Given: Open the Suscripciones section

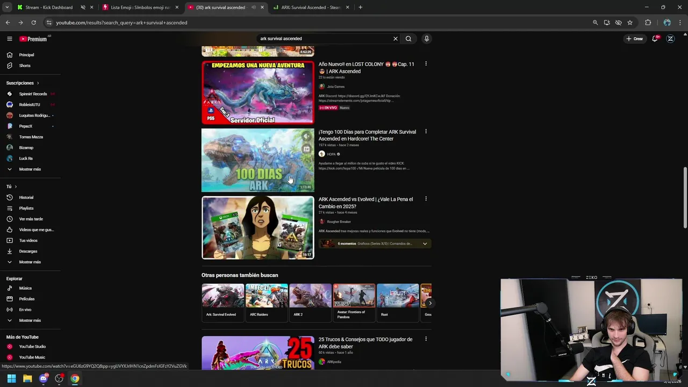Looking at the screenshot, I should pyautogui.click(x=23, y=83).
